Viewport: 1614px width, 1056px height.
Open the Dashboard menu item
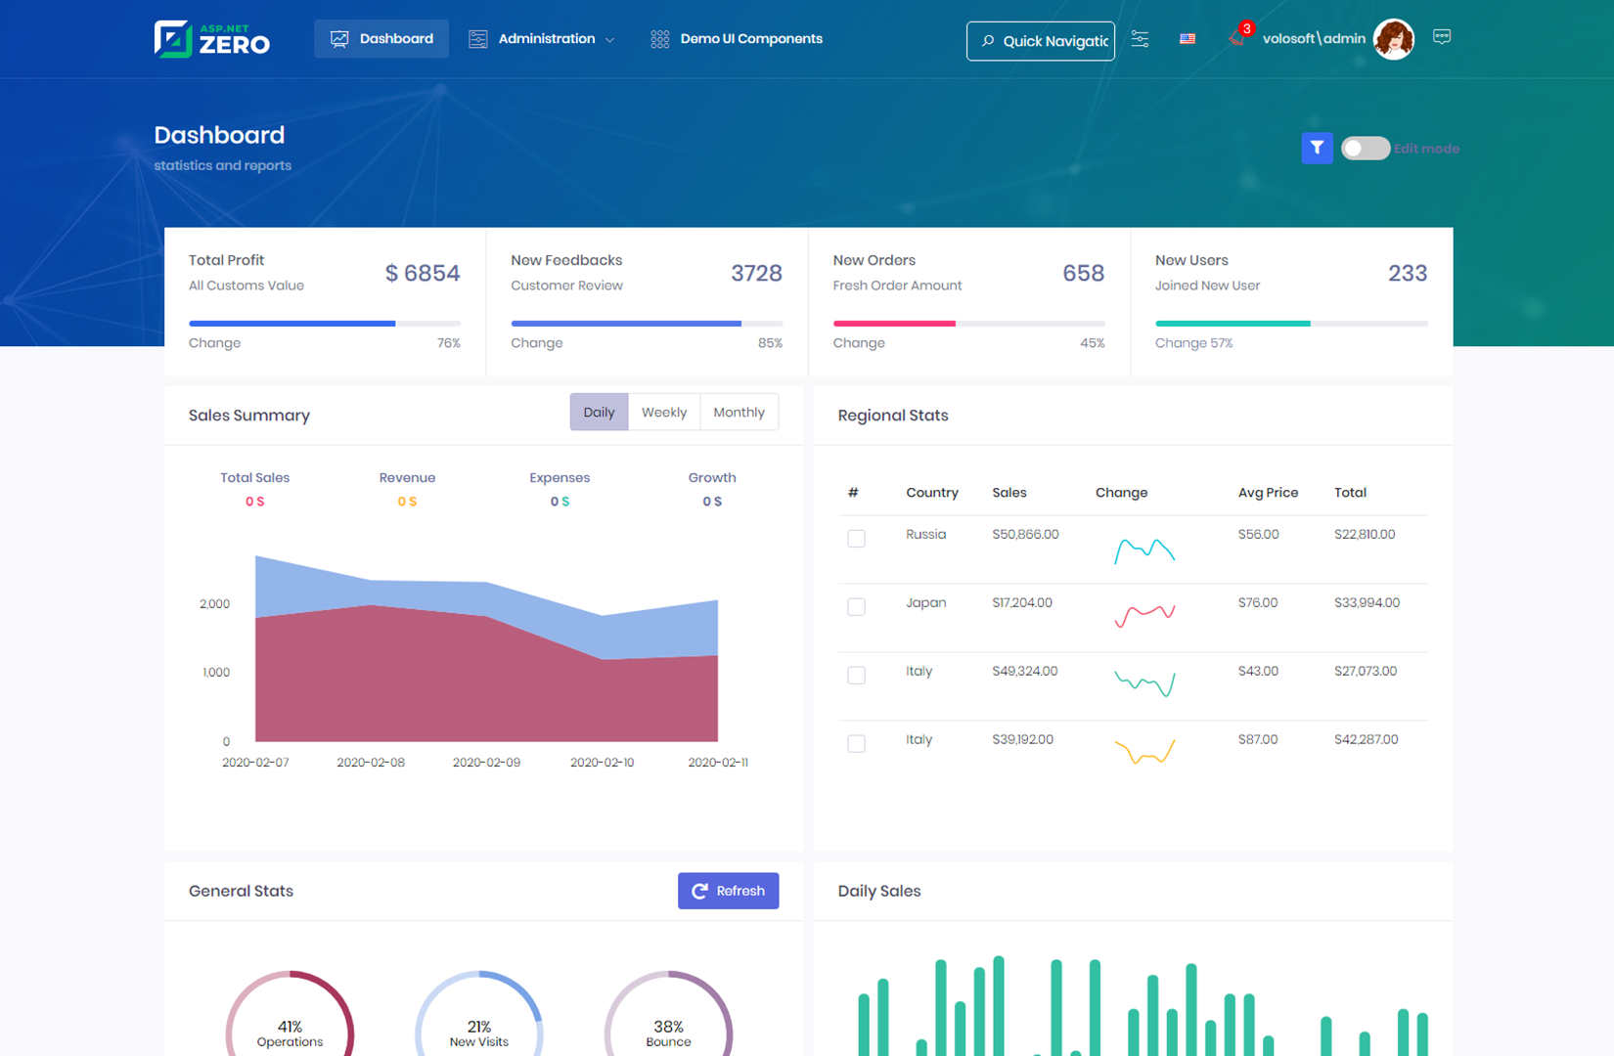(381, 39)
